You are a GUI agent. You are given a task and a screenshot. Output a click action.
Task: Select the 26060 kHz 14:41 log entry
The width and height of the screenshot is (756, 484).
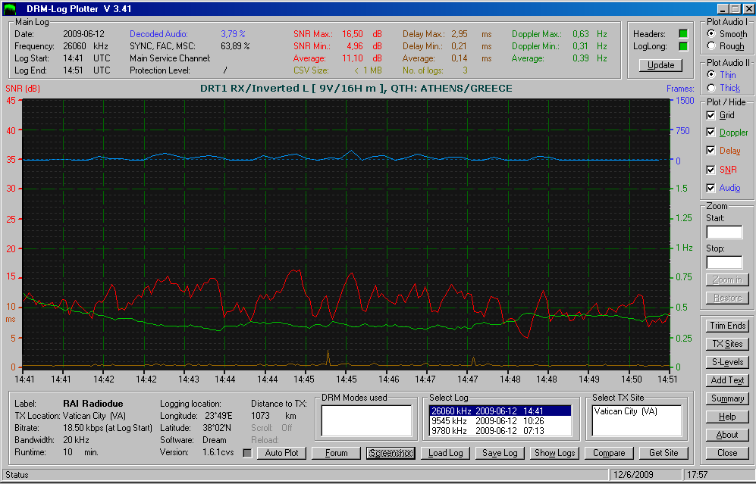click(x=500, y=411)
